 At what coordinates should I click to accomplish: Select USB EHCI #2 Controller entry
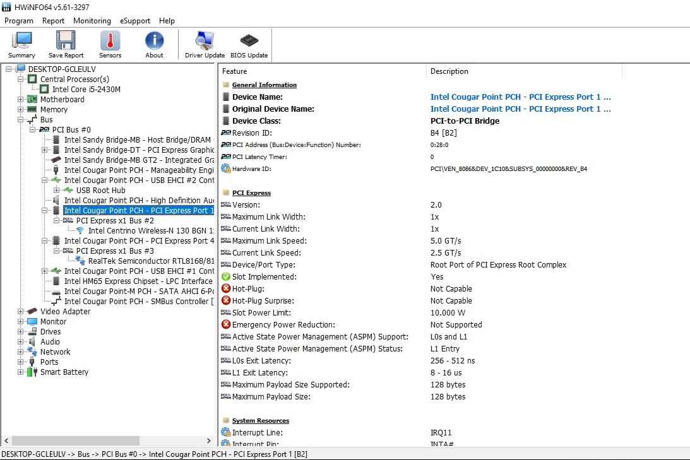pos(139,180)
